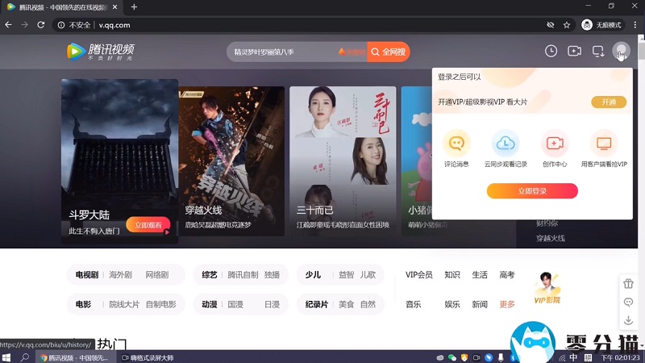Click the user avatar icon

[x=621, y=51]
